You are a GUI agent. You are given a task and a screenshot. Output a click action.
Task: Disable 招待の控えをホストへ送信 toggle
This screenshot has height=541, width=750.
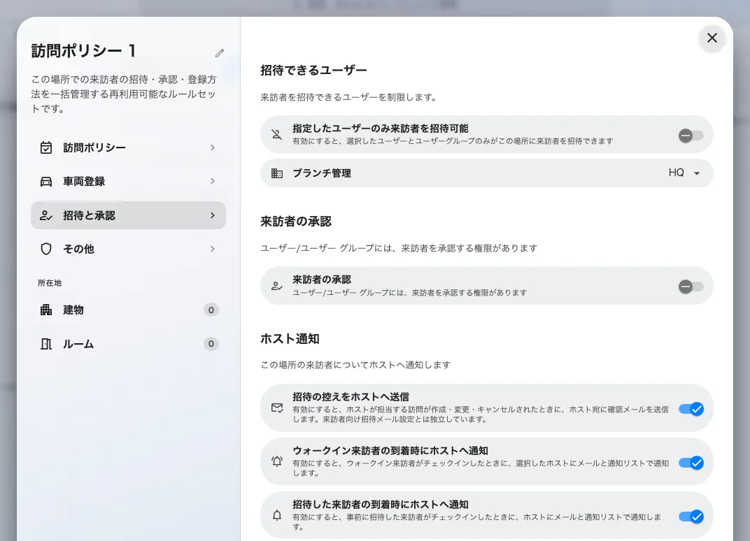pyautogui.click(x=691, y=409)
